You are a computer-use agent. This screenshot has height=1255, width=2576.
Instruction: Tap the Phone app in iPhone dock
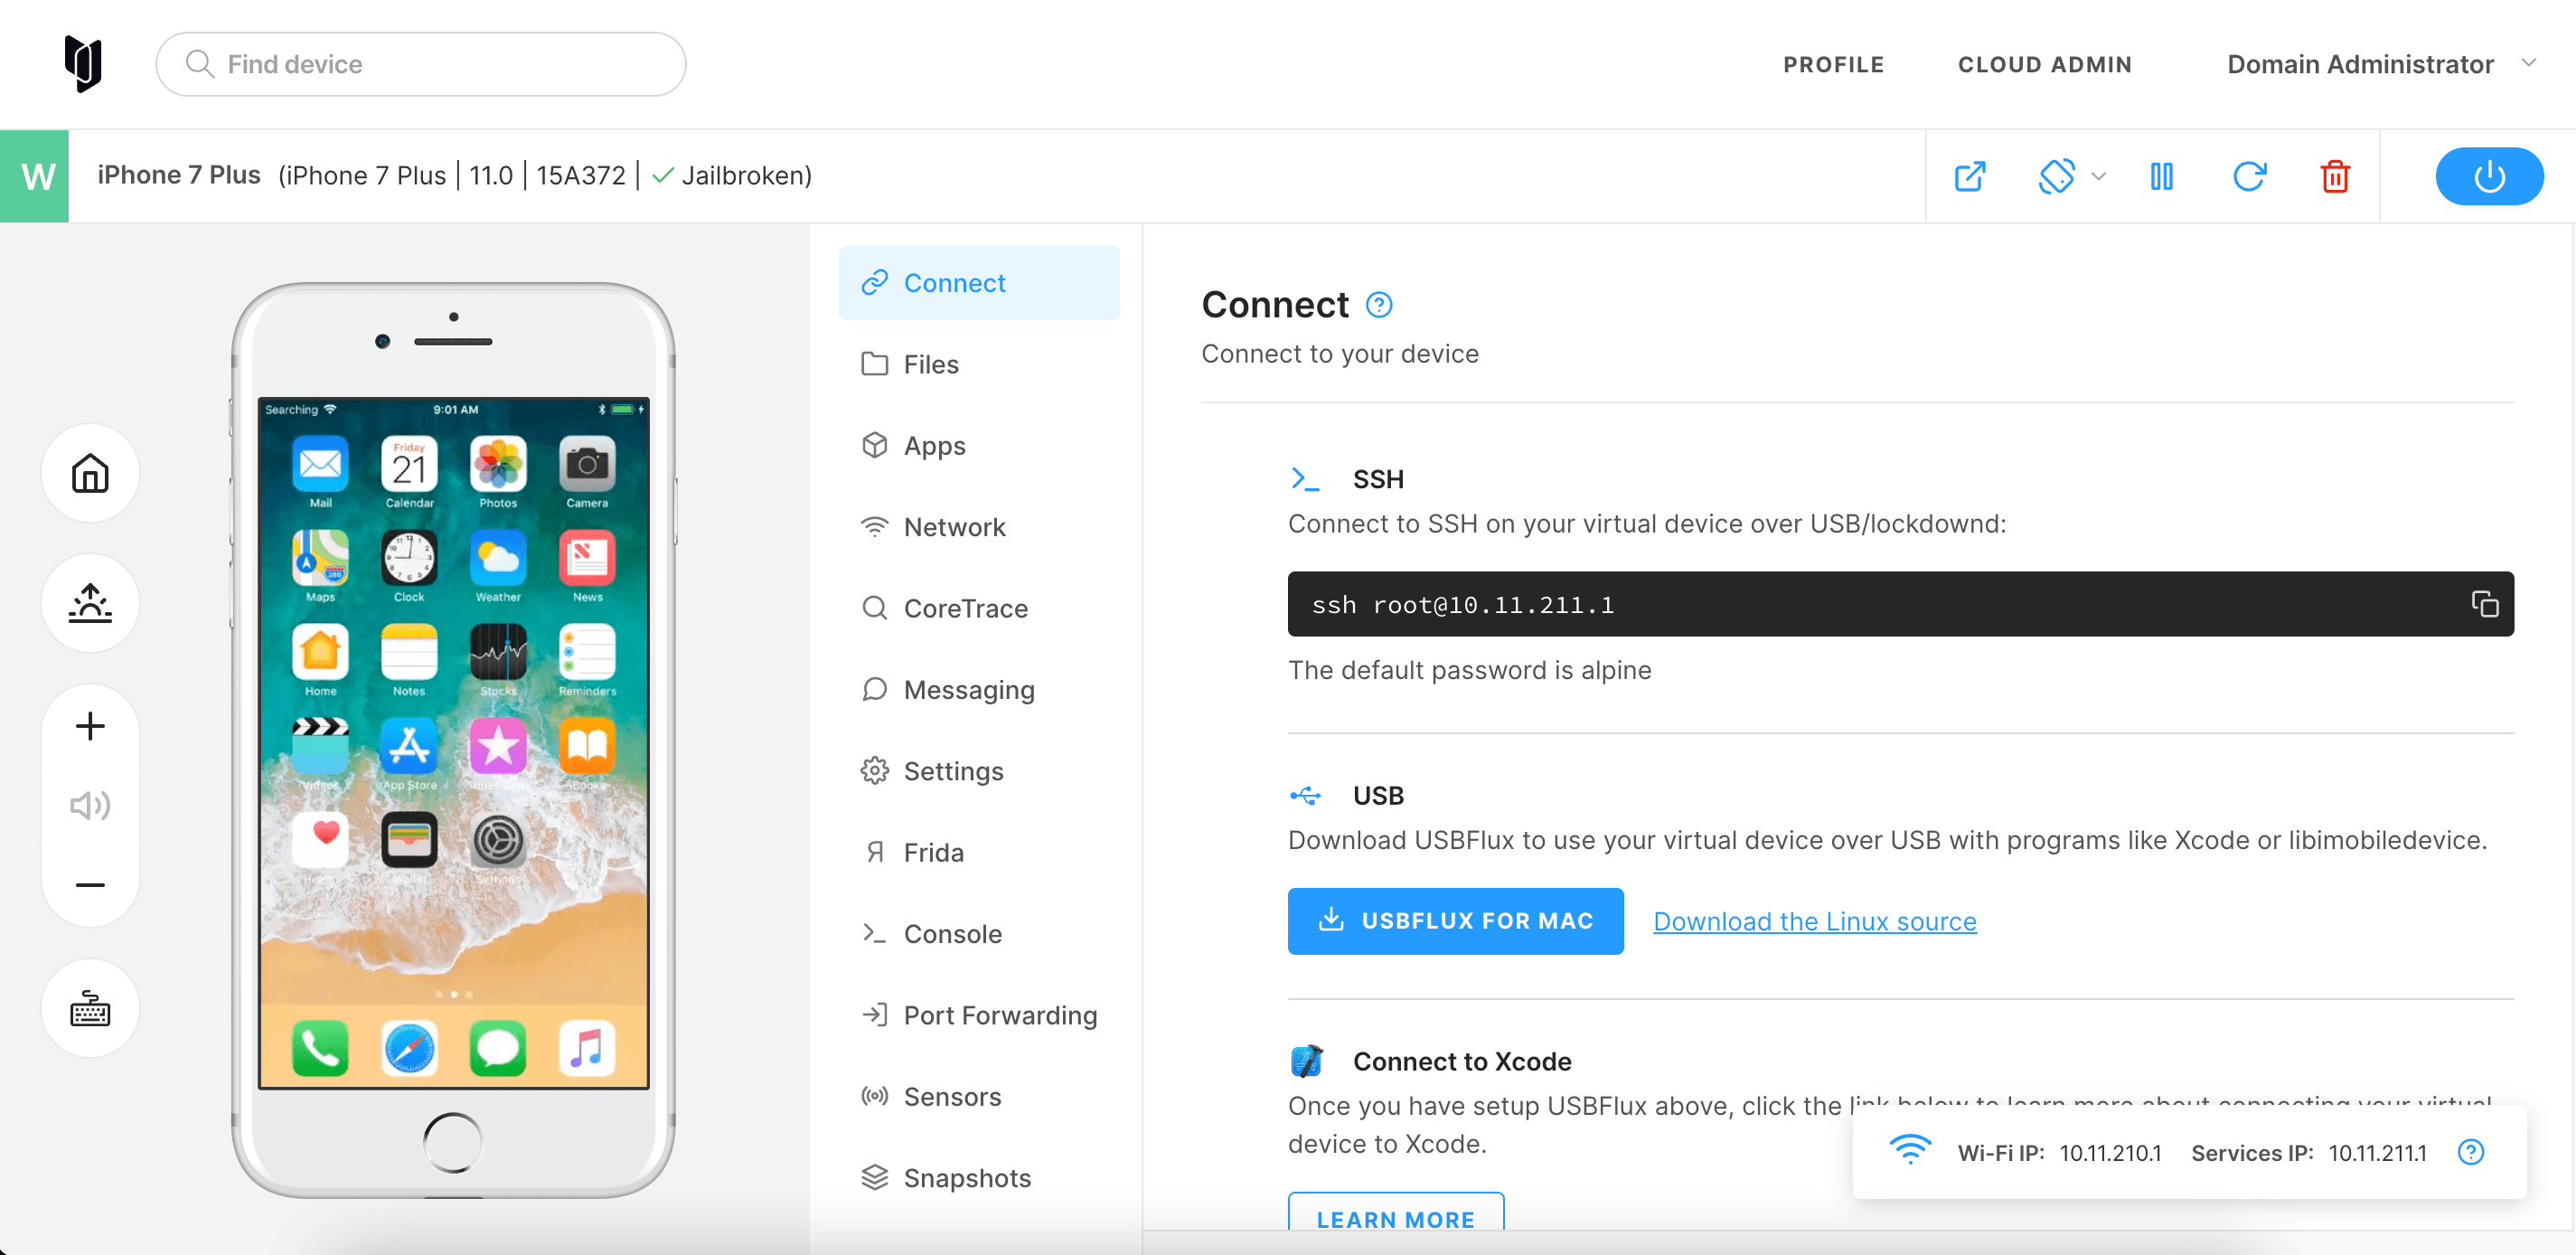click(x=320, y=1048)
